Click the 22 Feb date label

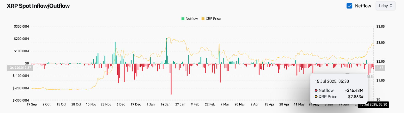pos(210,104)
